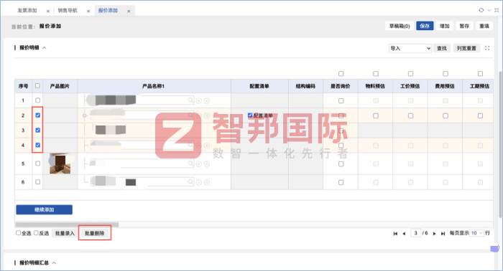Toggle the select-all checkbox in table header

(37, 86)
